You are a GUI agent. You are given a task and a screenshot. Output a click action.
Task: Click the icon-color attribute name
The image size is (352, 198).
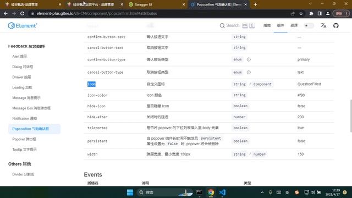pyautogui.click(x=97, y=95)
